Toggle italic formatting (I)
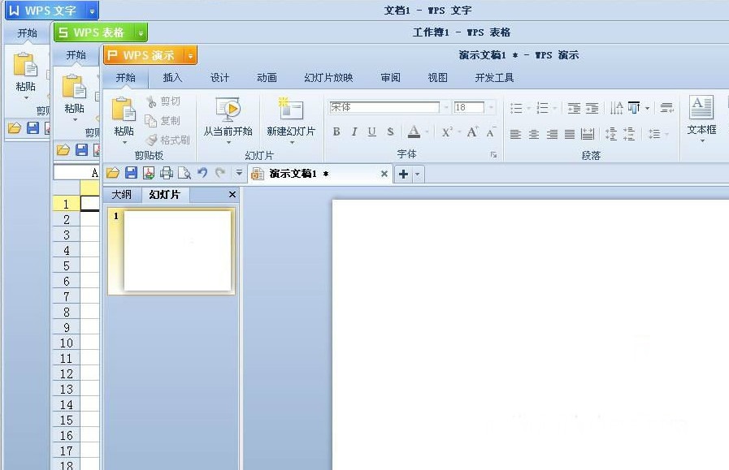The width and height of the screenshot is (729, 470). point(354,132)
